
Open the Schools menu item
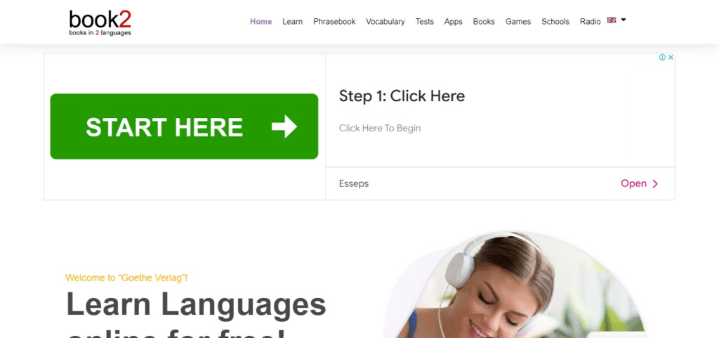click(555, 22)
